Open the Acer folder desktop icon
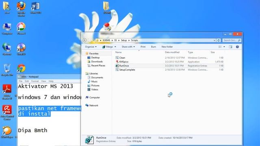Screen dimensions: 260x146 pos(7,7)
